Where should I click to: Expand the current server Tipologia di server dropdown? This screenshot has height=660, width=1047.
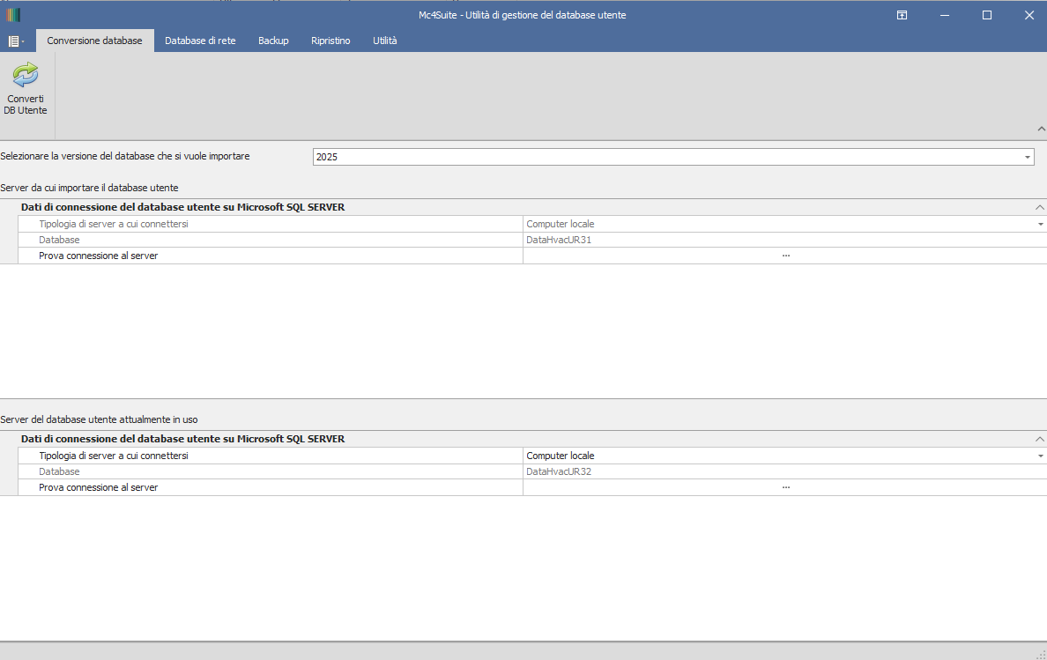point(1040,456)
